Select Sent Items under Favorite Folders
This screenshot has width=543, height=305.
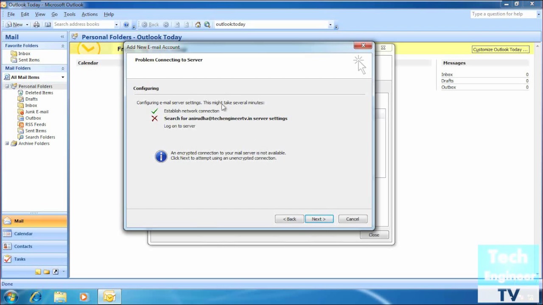point(29,60)
